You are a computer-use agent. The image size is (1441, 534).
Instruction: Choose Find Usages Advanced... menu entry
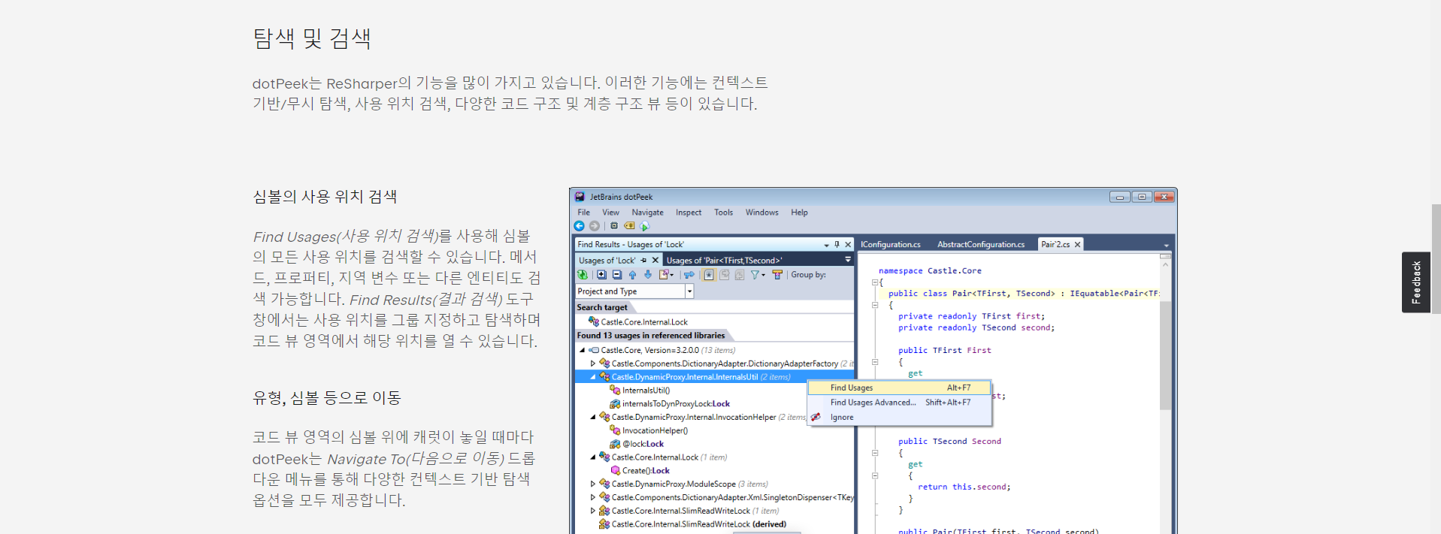pos(900,403)
